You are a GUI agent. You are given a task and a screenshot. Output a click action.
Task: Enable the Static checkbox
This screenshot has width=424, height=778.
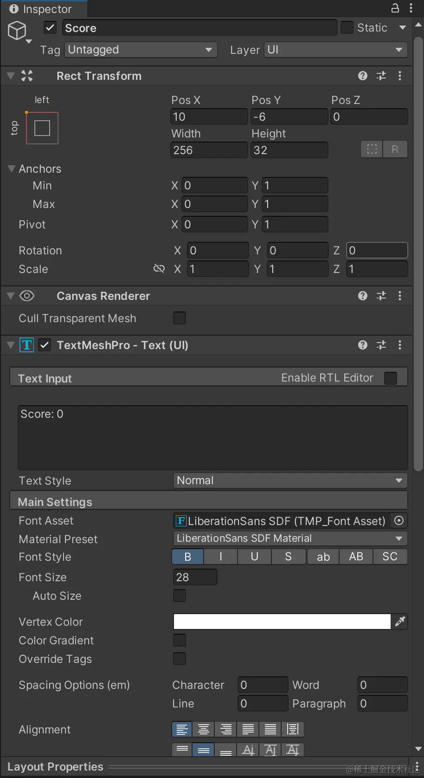(x=347, y=28)
